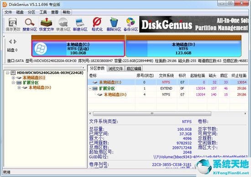Click the 9782932 used clusters value
The image size is (251, 177).
tap(184, 143)
